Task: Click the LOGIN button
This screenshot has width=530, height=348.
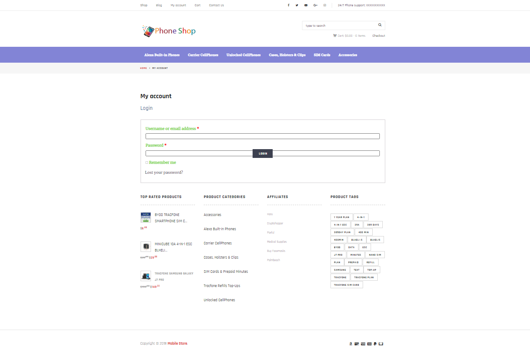Action: click(263, 153)
